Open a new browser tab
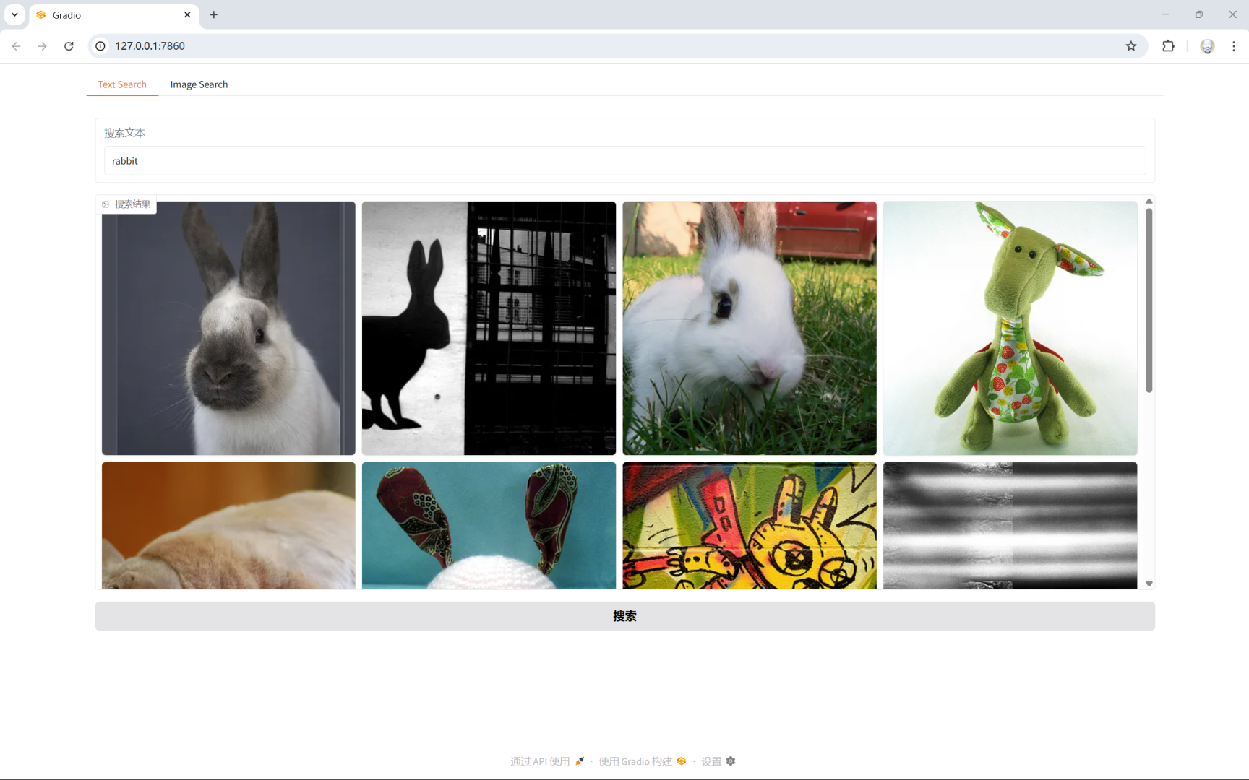 (213, 14)
